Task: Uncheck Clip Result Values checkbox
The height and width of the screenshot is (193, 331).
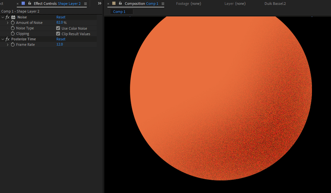Action: pos(58,34)
